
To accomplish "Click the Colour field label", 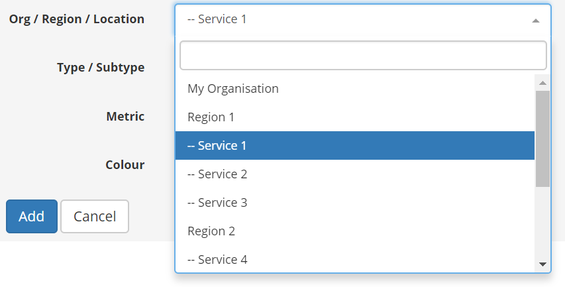I will tap(125, 164).
